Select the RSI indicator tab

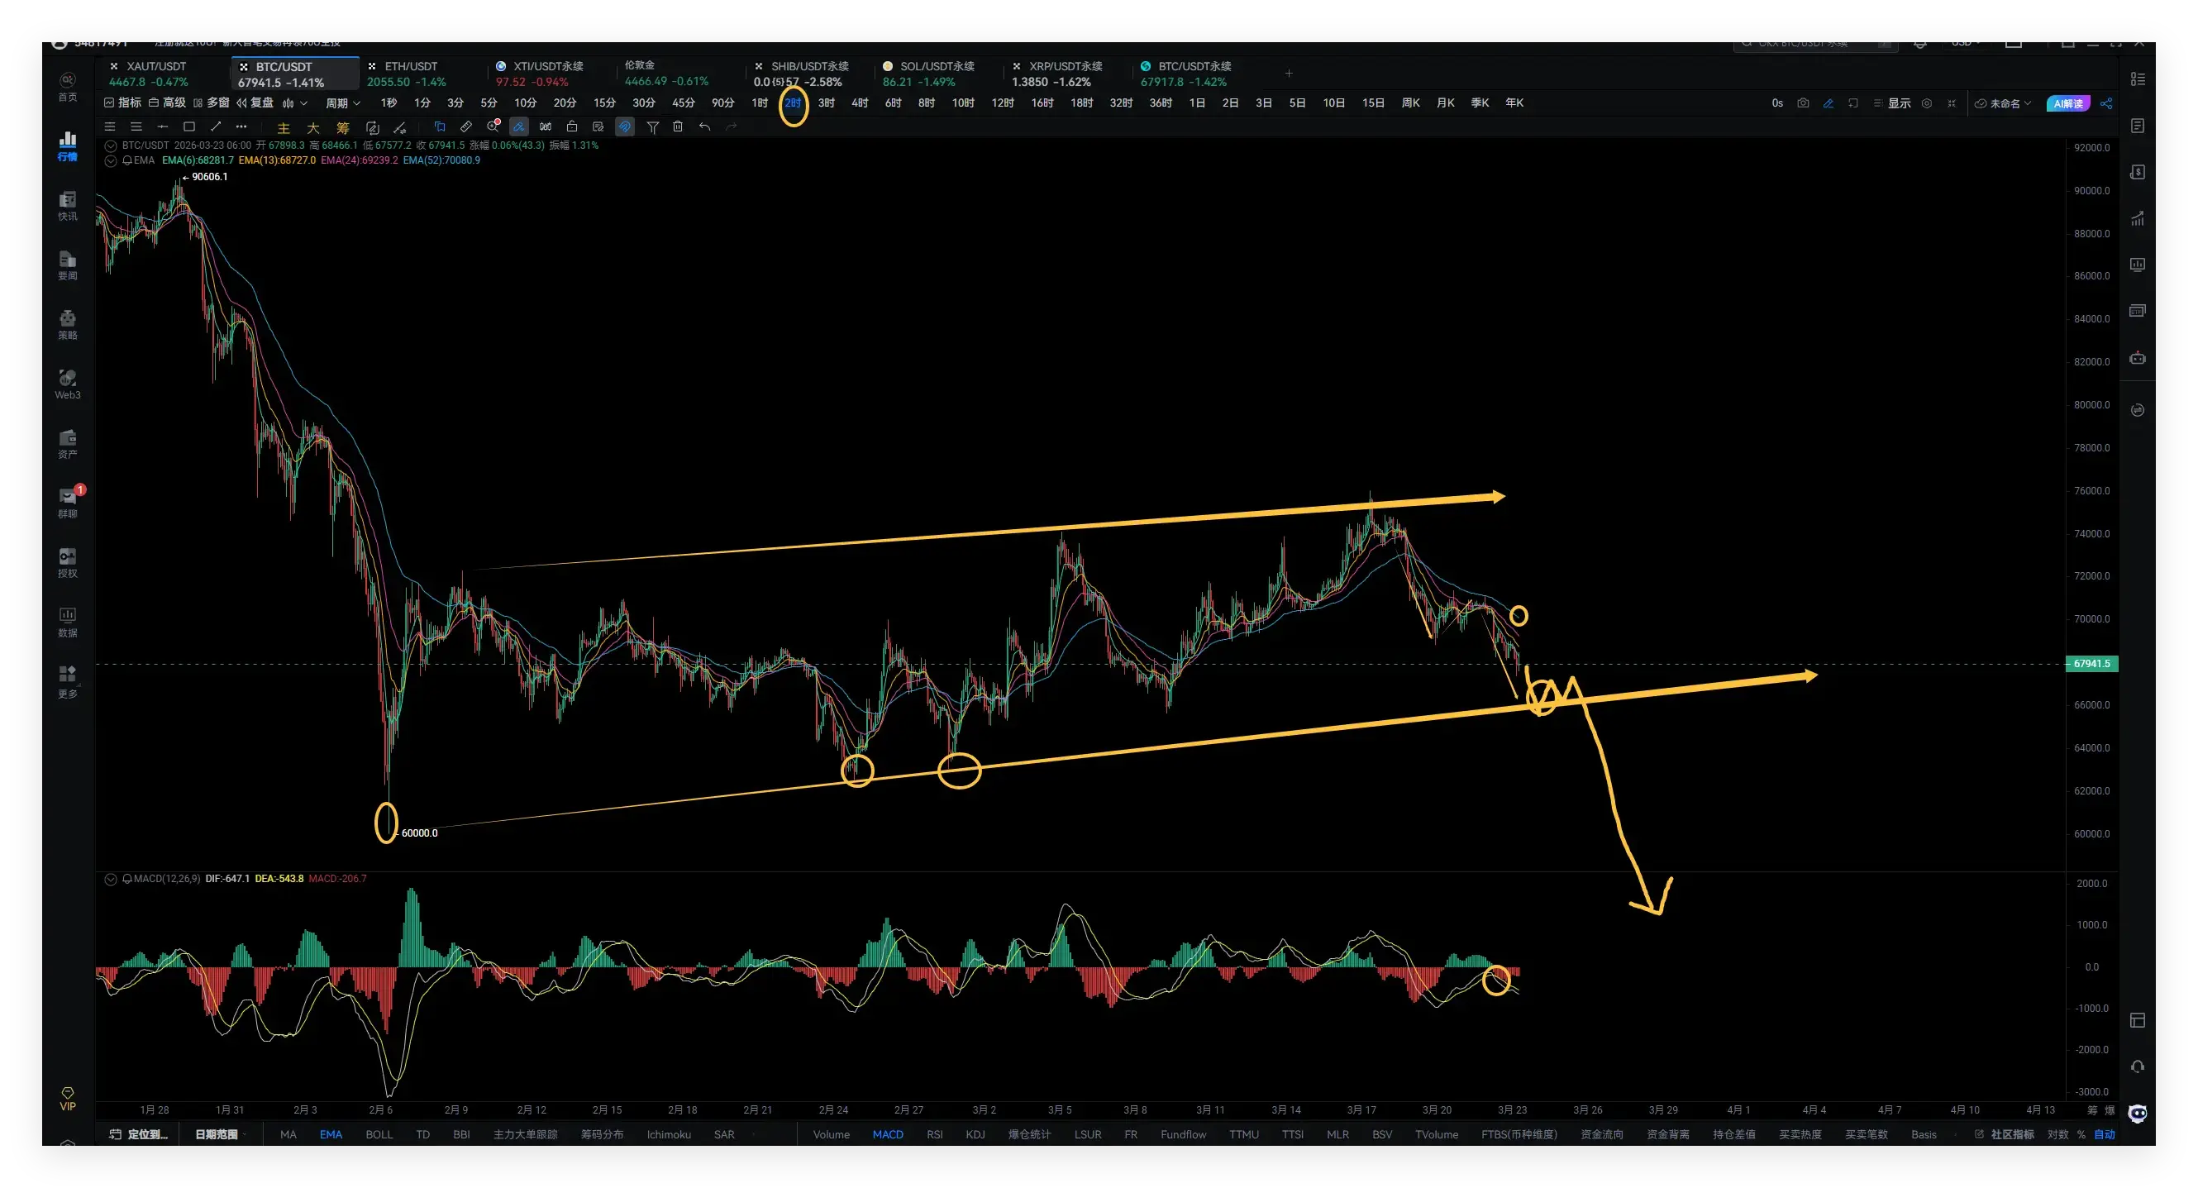pyautogui.click(x=934, y=1134)
